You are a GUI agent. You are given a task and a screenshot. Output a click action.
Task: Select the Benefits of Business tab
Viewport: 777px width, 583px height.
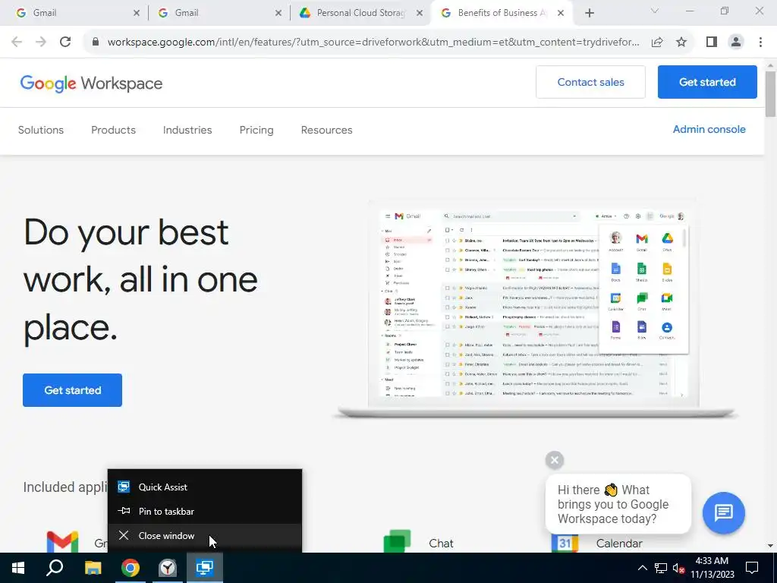[502, 14]
